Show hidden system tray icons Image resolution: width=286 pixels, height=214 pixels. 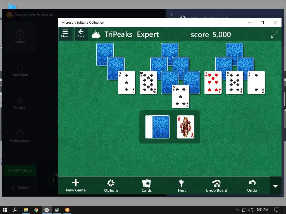237,210
